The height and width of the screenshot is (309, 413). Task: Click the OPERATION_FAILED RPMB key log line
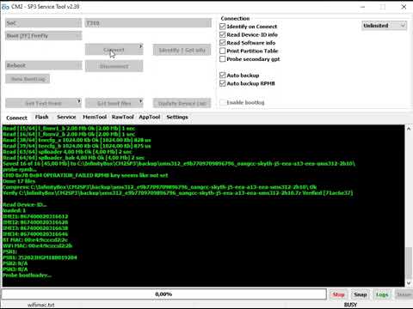click(85, 175)
